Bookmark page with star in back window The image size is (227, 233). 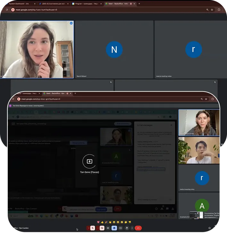tap(212, 10)
